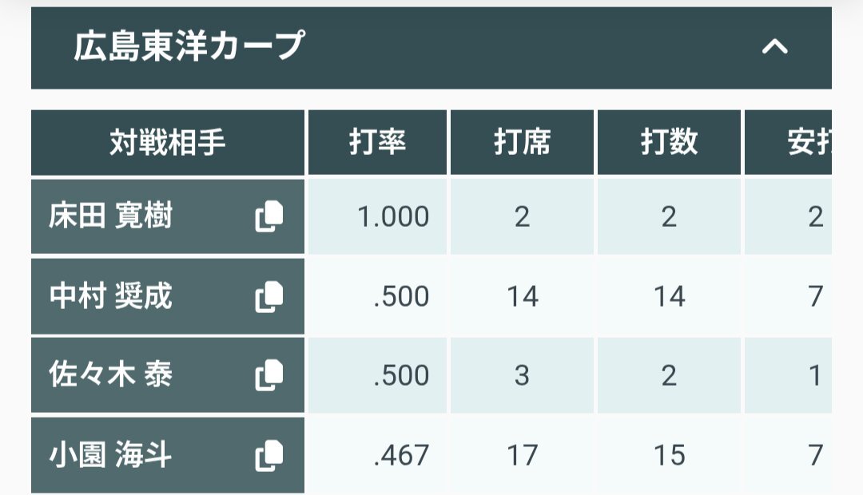Click copy icon next to 小園 海斗
The width and height of the screenshot is (863, 495).
click(x=268, y=455)
